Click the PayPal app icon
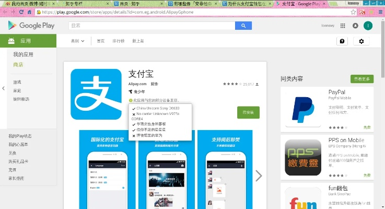The height and width of the screenshot is (209, 385). pyautogui.click(x=300, y=108)
